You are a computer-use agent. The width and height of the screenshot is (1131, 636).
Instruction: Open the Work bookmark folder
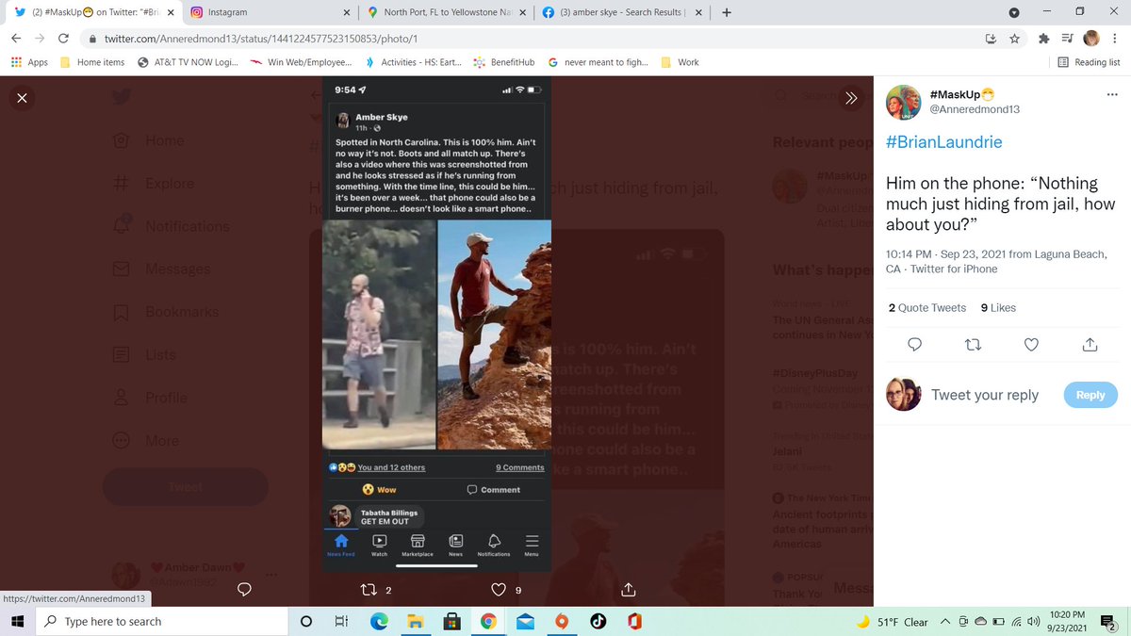[680, 62]
